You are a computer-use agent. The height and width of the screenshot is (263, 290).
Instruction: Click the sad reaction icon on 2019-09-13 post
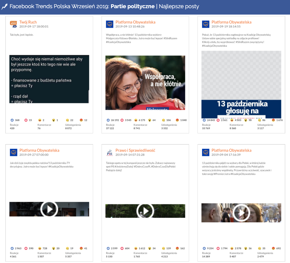[x=164, y=120]
